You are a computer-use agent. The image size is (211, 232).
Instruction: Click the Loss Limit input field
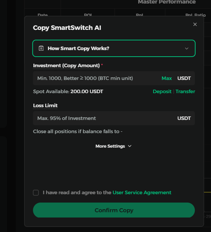click(x=114, y=118)
